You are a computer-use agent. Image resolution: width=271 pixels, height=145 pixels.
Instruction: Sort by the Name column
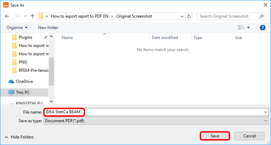pyautogui.click(x=67, y=38)
